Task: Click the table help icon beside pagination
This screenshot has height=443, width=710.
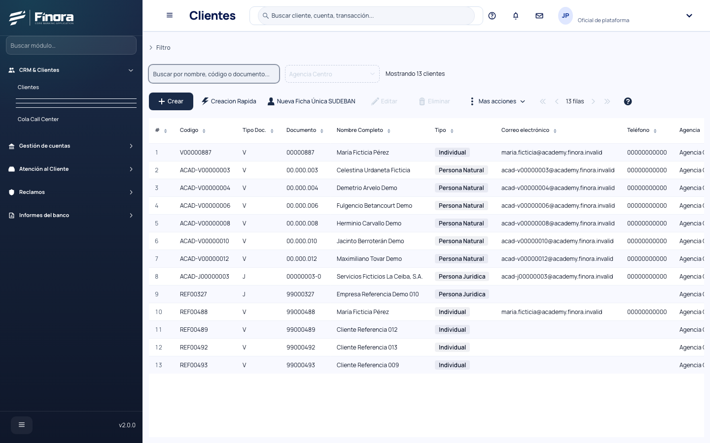Action: point(628,101)
